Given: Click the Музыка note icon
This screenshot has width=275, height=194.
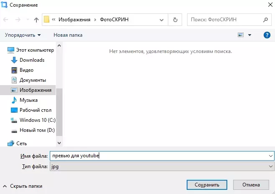Looking at the screenshot, I should pos(14,100).
